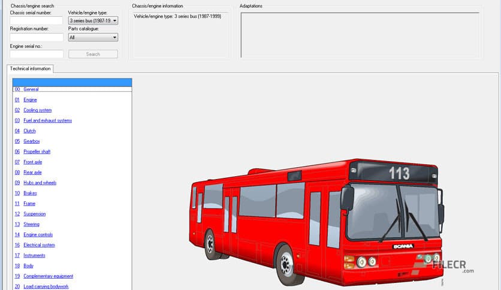The height and width of the screenshot is (290, 501).
Task: Expand the Parts catalogue dropdown
Action: coord(93,37)
